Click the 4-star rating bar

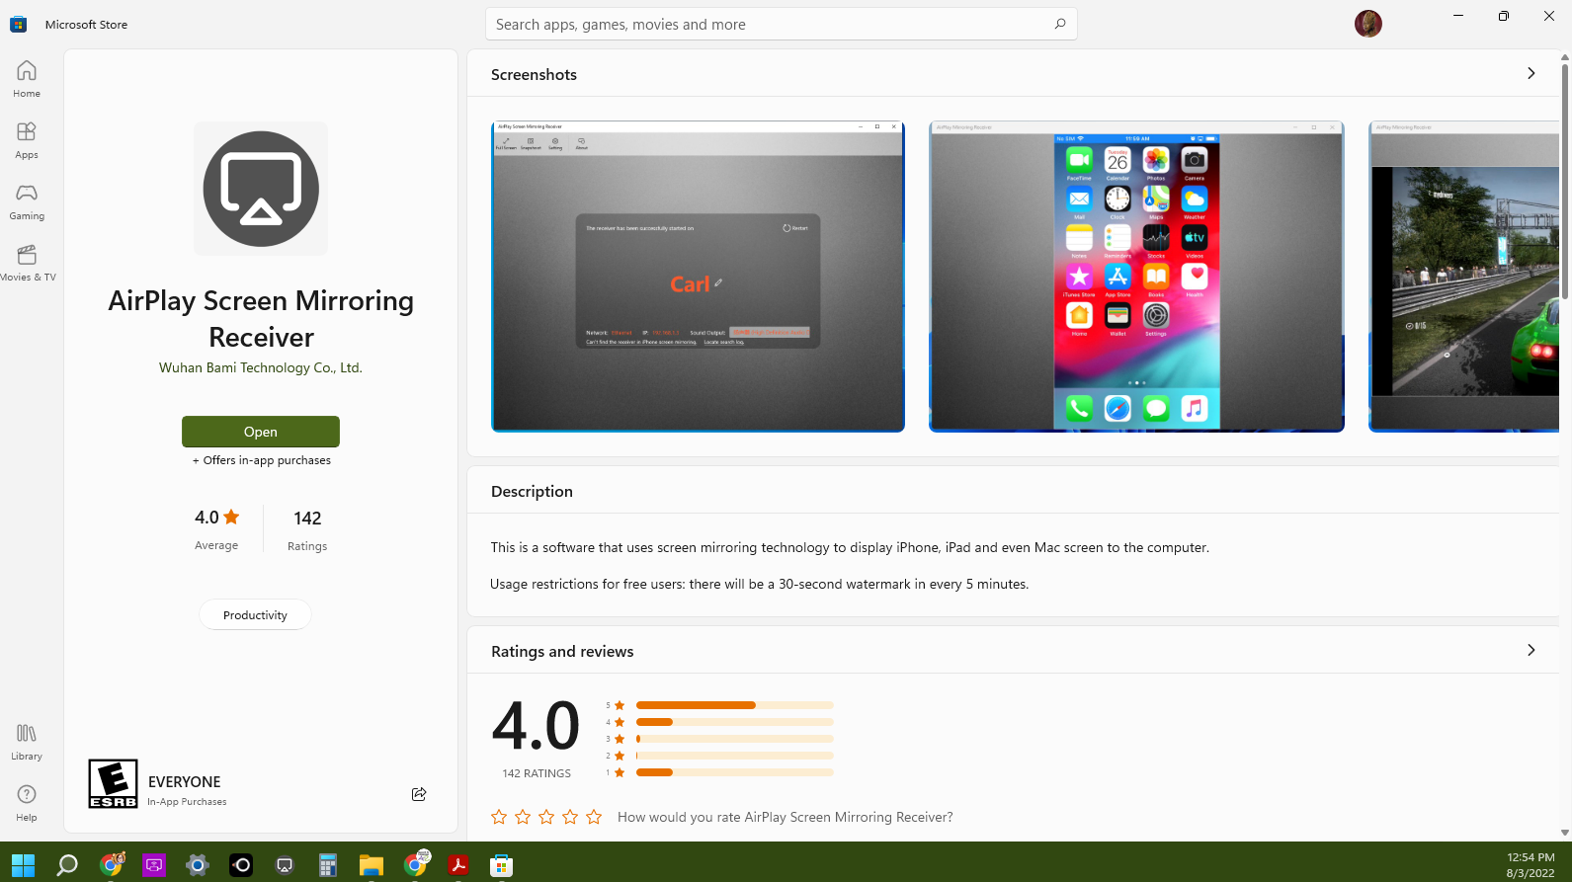click(x=735, y=722)
